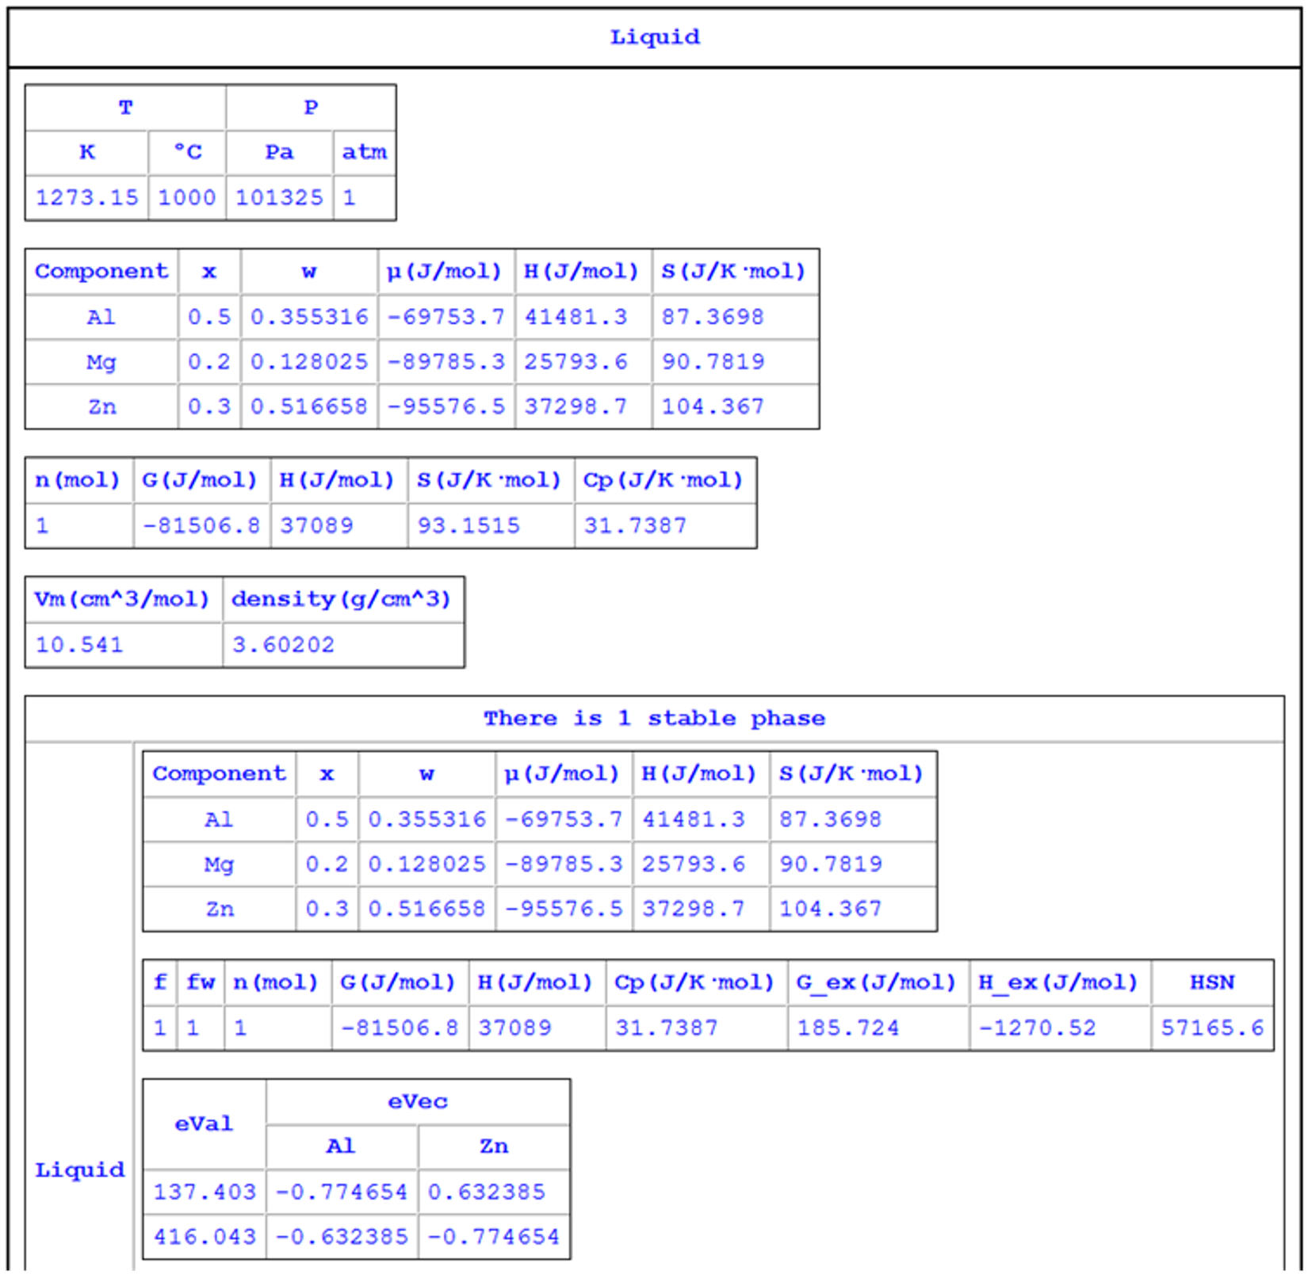
Task: Click the 'There is 1 stable phase' heading
Action: [654, 719]
